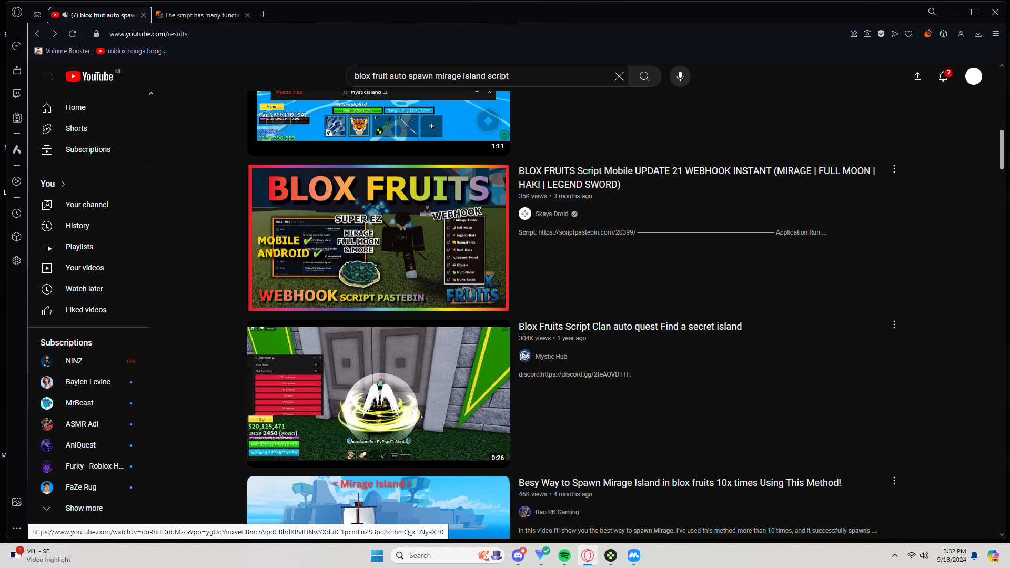Select the blox fruit auto spawn YouTube tab
Viewport: 1010px width, 568px height.
coord(99,15)
